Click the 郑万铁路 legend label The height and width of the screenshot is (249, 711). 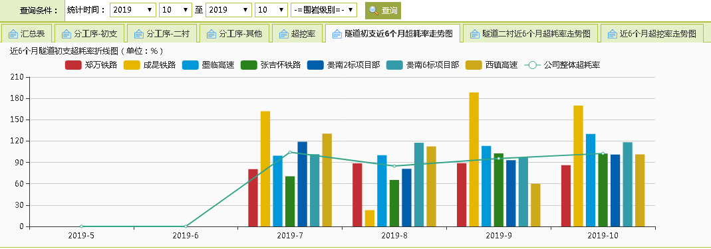(x=100, y=65)
